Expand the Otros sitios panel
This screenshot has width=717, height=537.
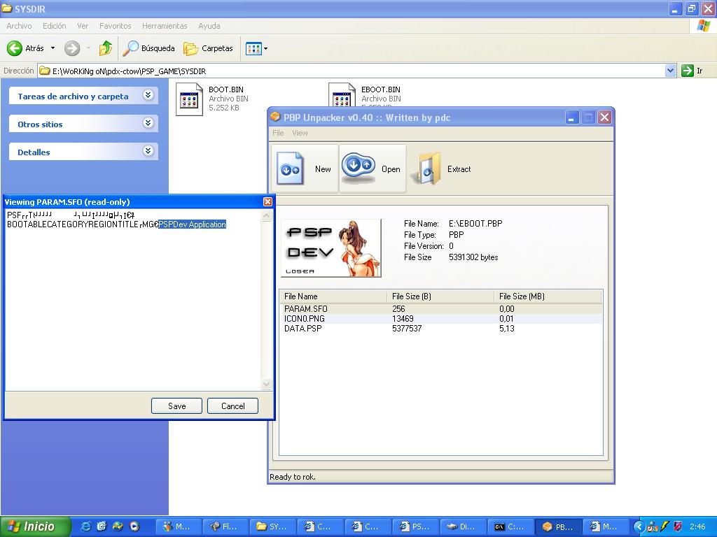click(x=148, y=124)
